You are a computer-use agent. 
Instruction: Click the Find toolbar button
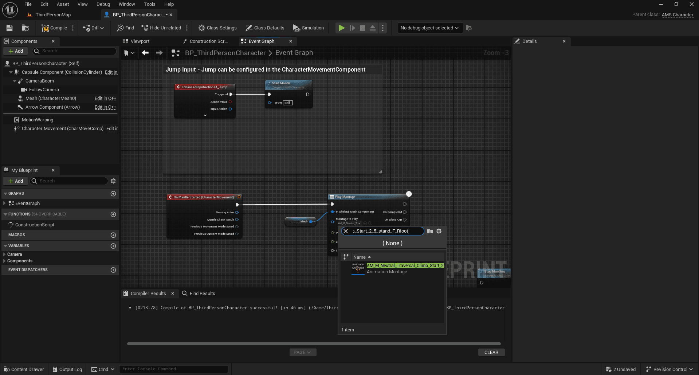point(126,28)
